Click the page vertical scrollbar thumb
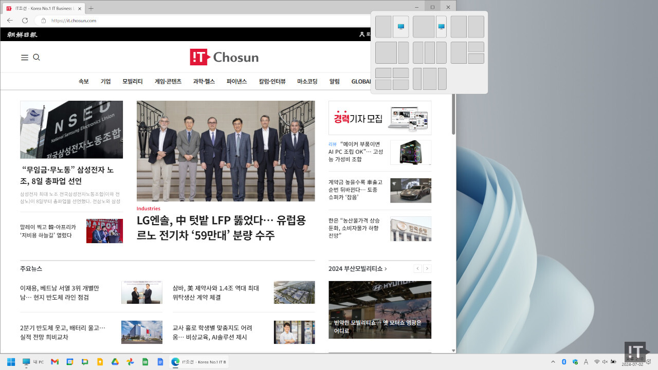Image resolution: width=658 pixels, height=370 pixels. click(453, 115)
